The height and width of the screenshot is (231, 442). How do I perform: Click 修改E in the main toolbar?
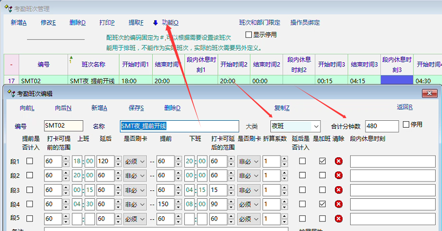tap(48, 23)
